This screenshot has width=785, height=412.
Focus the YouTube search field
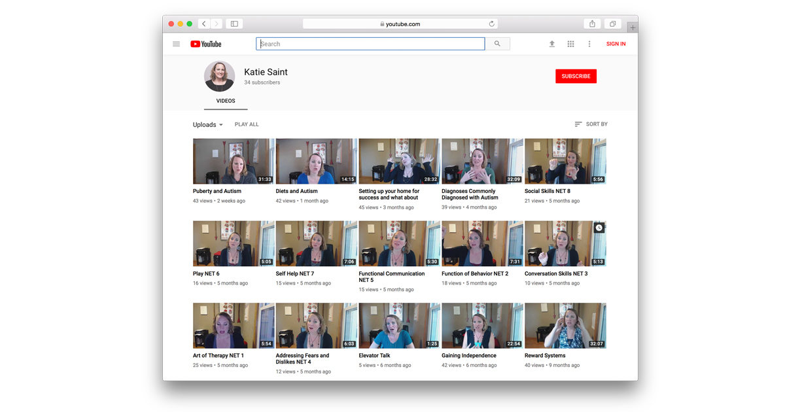click(x=370, y=44)
